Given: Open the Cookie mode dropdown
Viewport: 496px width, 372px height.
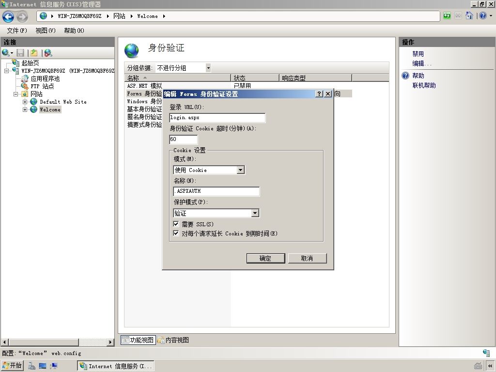Looking at the screenshot, I should pyautogui.click(x=241, y=170).
